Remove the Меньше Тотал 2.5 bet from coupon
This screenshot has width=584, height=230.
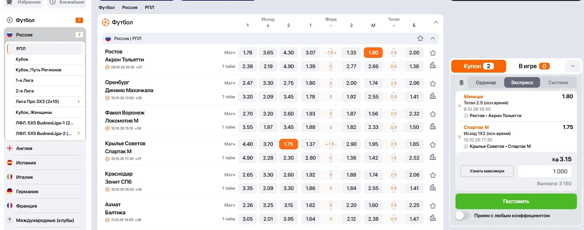(x=460, y=106)
